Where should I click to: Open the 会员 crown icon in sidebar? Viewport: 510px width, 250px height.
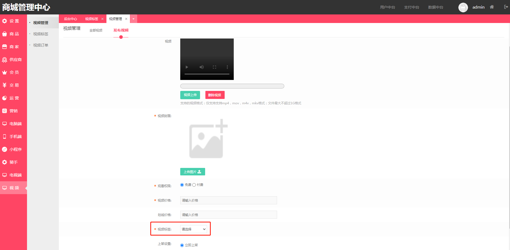5,72
